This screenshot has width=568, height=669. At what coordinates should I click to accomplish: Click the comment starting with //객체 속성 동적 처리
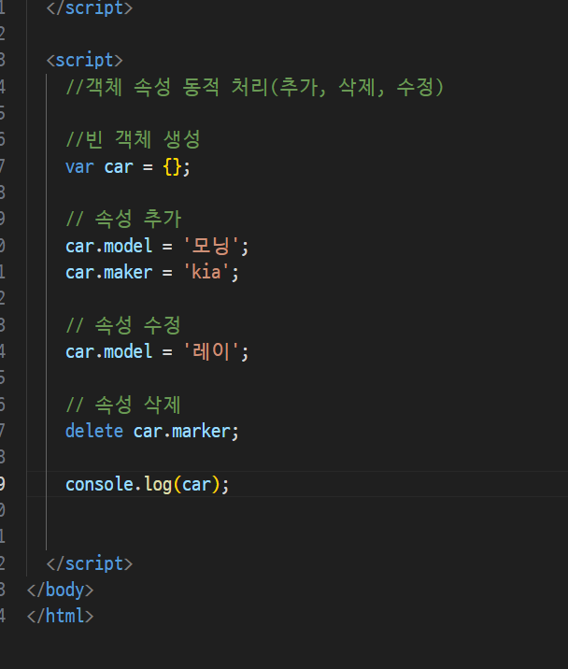(x=255, y=87)
